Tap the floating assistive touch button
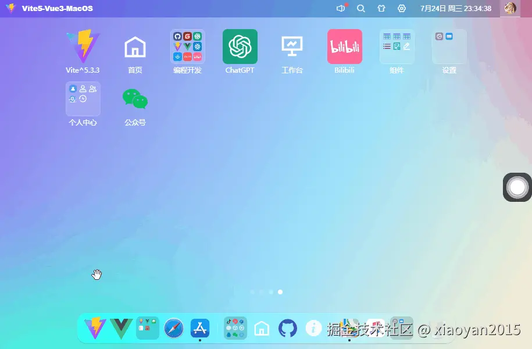Viewport: 532px width, 349px height. (517, 187)
